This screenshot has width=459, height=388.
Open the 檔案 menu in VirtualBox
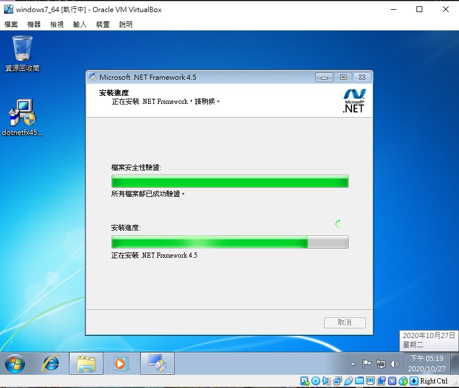click(11, 25)
